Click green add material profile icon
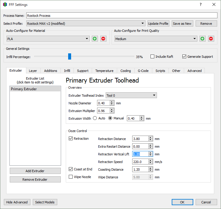Screen dimensions: 221x209 pos(95,39)
